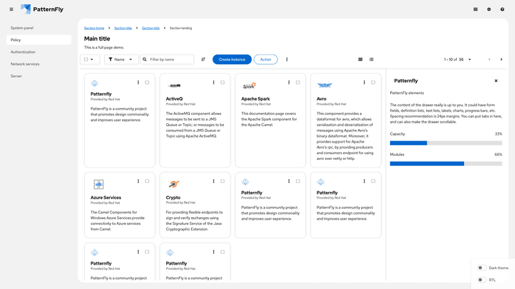Viewport: 515px width, 289px height.
Task: Click the PatternFly logo
Action: tap(42, 9)
